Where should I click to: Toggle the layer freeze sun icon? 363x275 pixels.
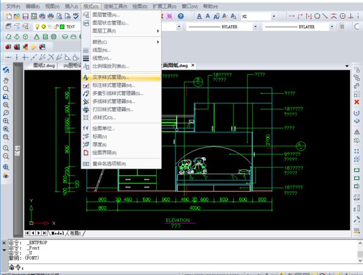coord(44,27)
